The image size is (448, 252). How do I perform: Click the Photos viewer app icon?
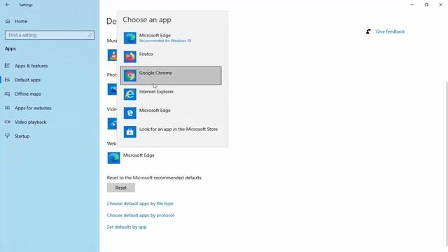point(112,90)
